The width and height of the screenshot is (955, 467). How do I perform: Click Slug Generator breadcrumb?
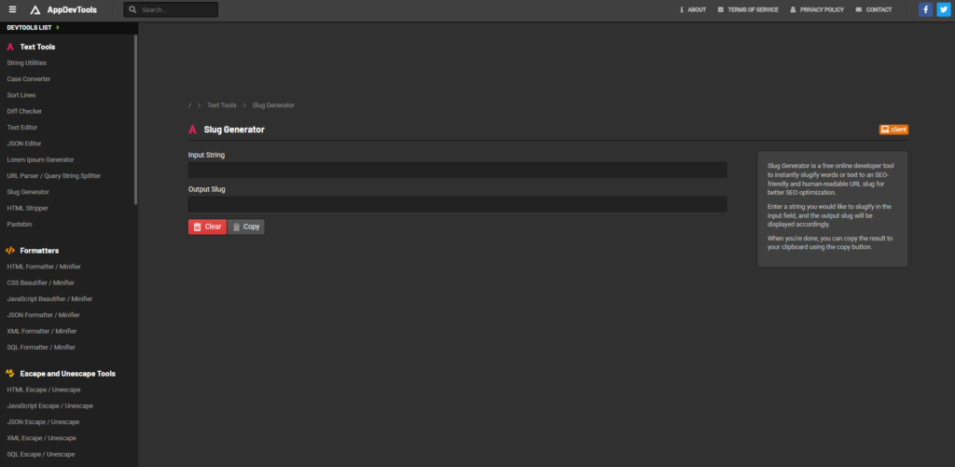click(x=273, y=105)
